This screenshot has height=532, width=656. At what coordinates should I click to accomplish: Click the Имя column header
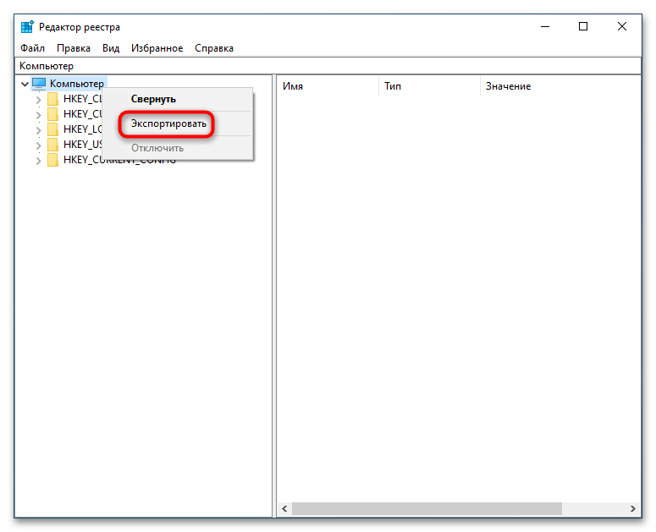[328, 86]
